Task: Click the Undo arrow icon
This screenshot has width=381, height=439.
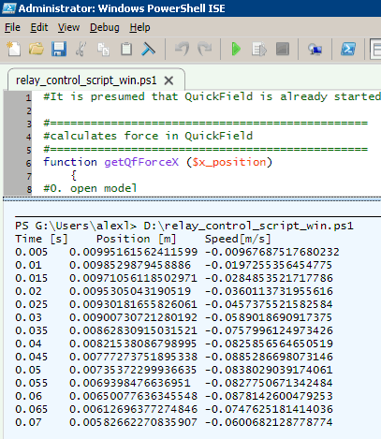Action: [183, 49]
